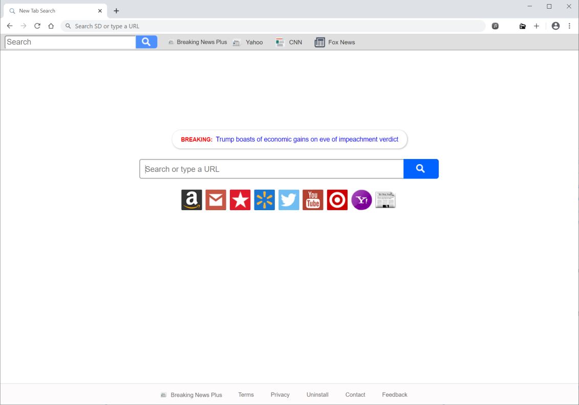Viewport: 579px width, 405px height.
Task: Open the Amazon shortcut icon
Action: (191, 200)
